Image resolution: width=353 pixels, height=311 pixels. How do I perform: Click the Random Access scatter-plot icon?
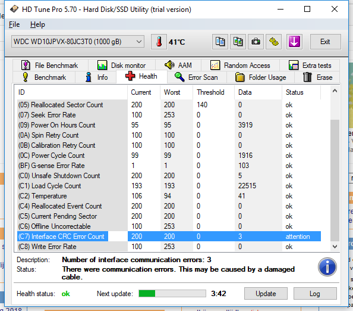pos(215,65)
